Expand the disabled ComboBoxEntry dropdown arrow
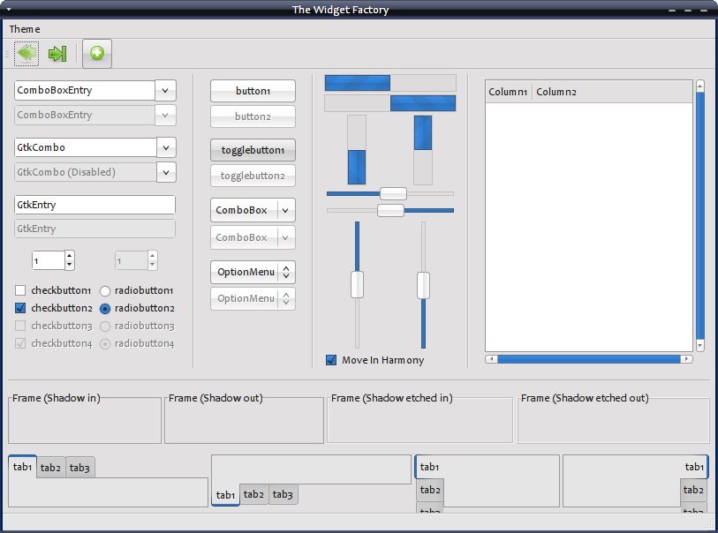Viewport: 718px width, 533px height. (165, 116)
